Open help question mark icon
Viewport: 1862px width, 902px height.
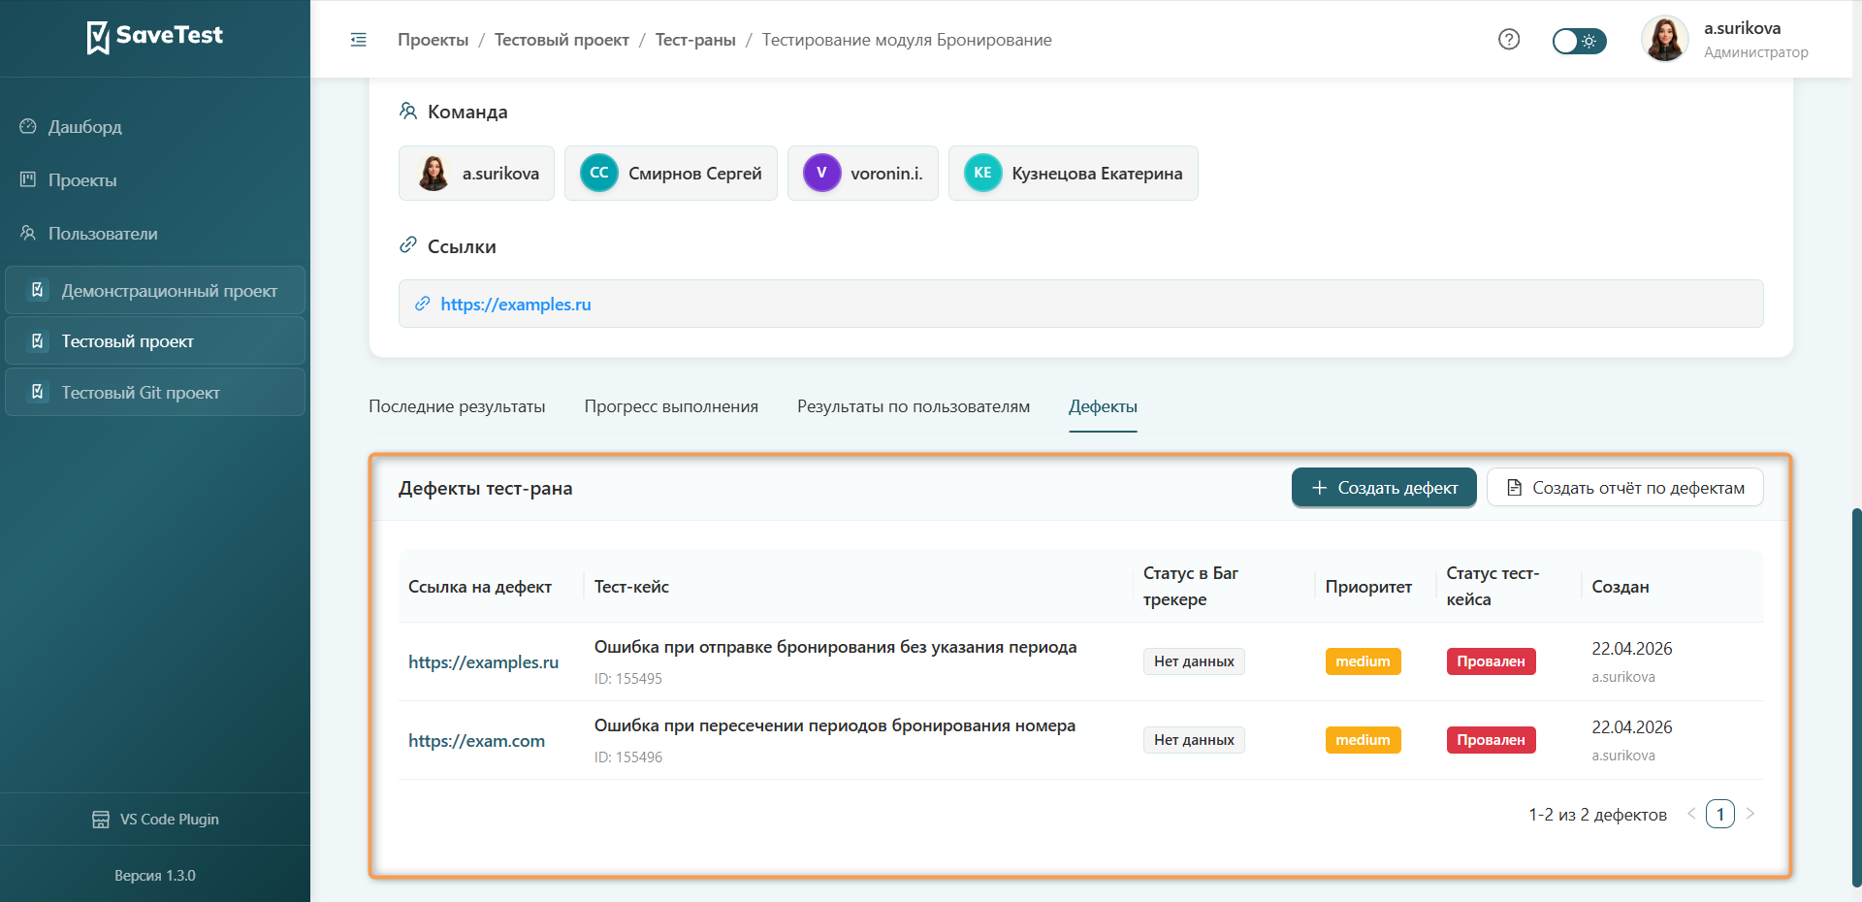[x=1509, y=40]
